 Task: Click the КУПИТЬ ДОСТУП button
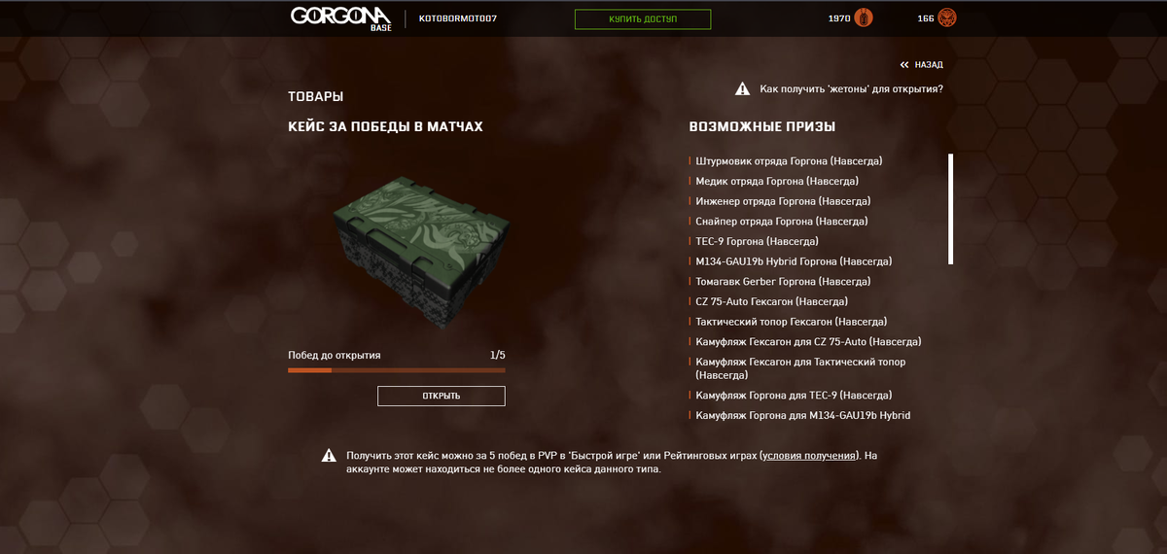(643, 19)
